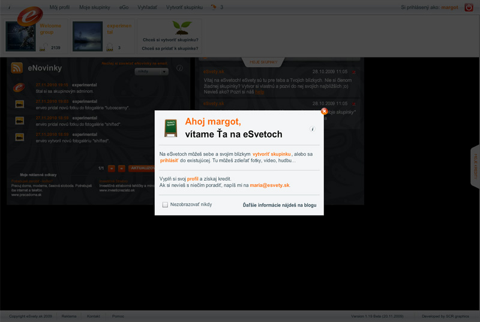Viewport: 480px width, 322px height.
Task: Delete the first eSvety.sk message at 11:05
Action: [x=354, y=72]
